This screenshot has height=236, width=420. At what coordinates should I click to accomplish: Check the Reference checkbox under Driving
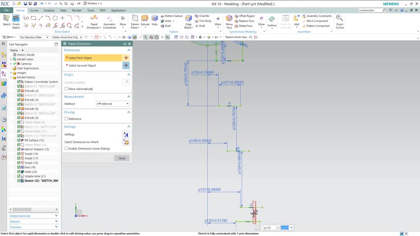click(66, 119)
